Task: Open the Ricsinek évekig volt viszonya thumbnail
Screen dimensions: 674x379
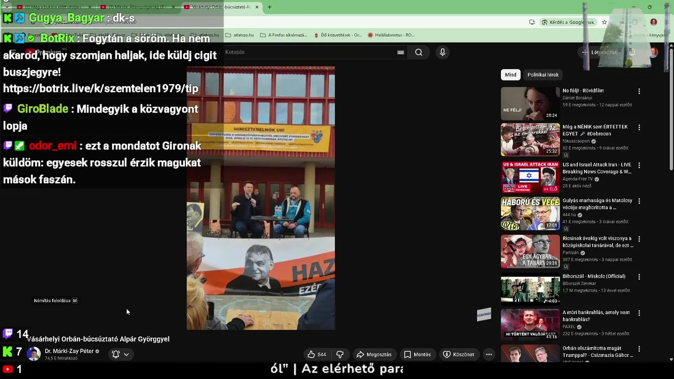Action: [x=530, y=252]
